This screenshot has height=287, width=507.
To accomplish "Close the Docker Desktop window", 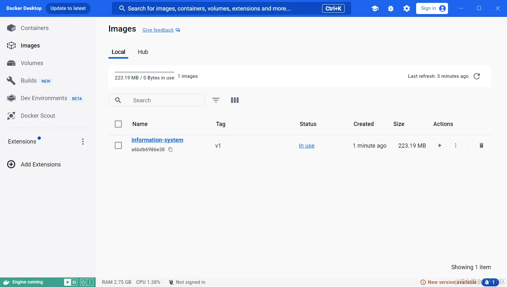I will pos(497,8).
